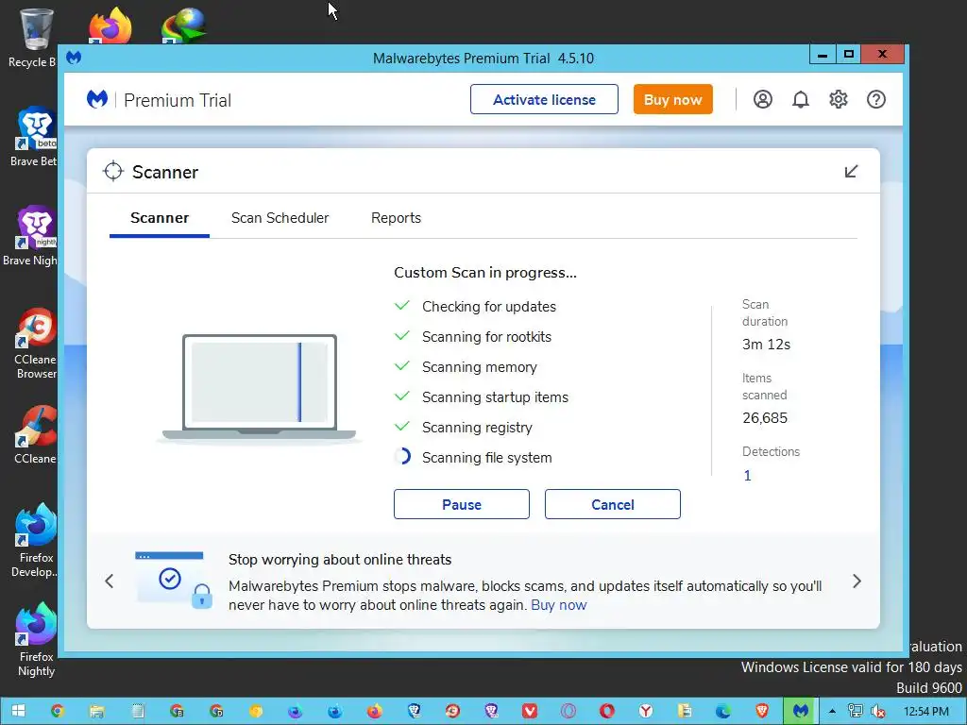
Task: Open the account profile icon
Action: point(763,99)
